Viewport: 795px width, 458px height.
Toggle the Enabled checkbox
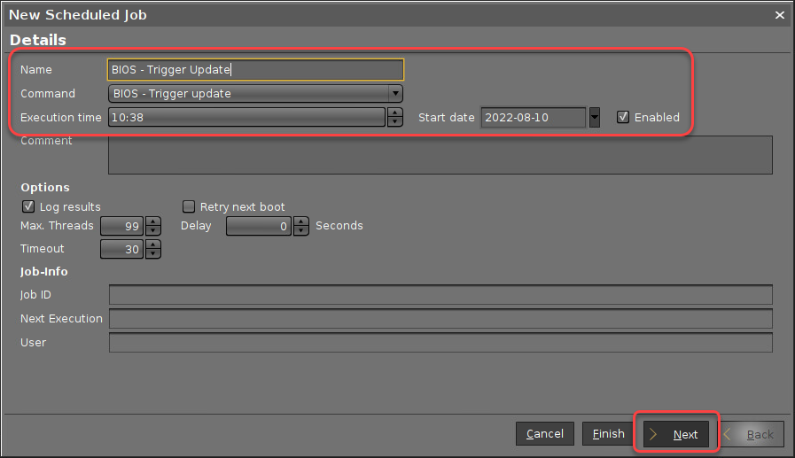(x=623, y=117)
